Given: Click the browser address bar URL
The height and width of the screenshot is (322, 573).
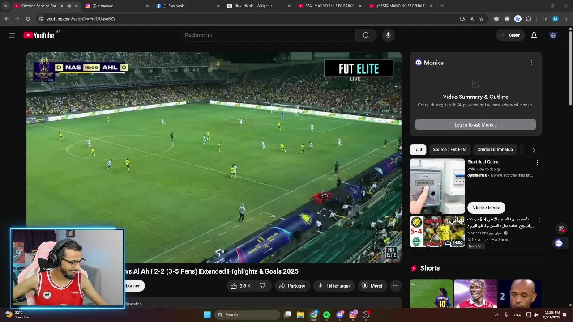Looking at the screenshot, I should [81, 19].
